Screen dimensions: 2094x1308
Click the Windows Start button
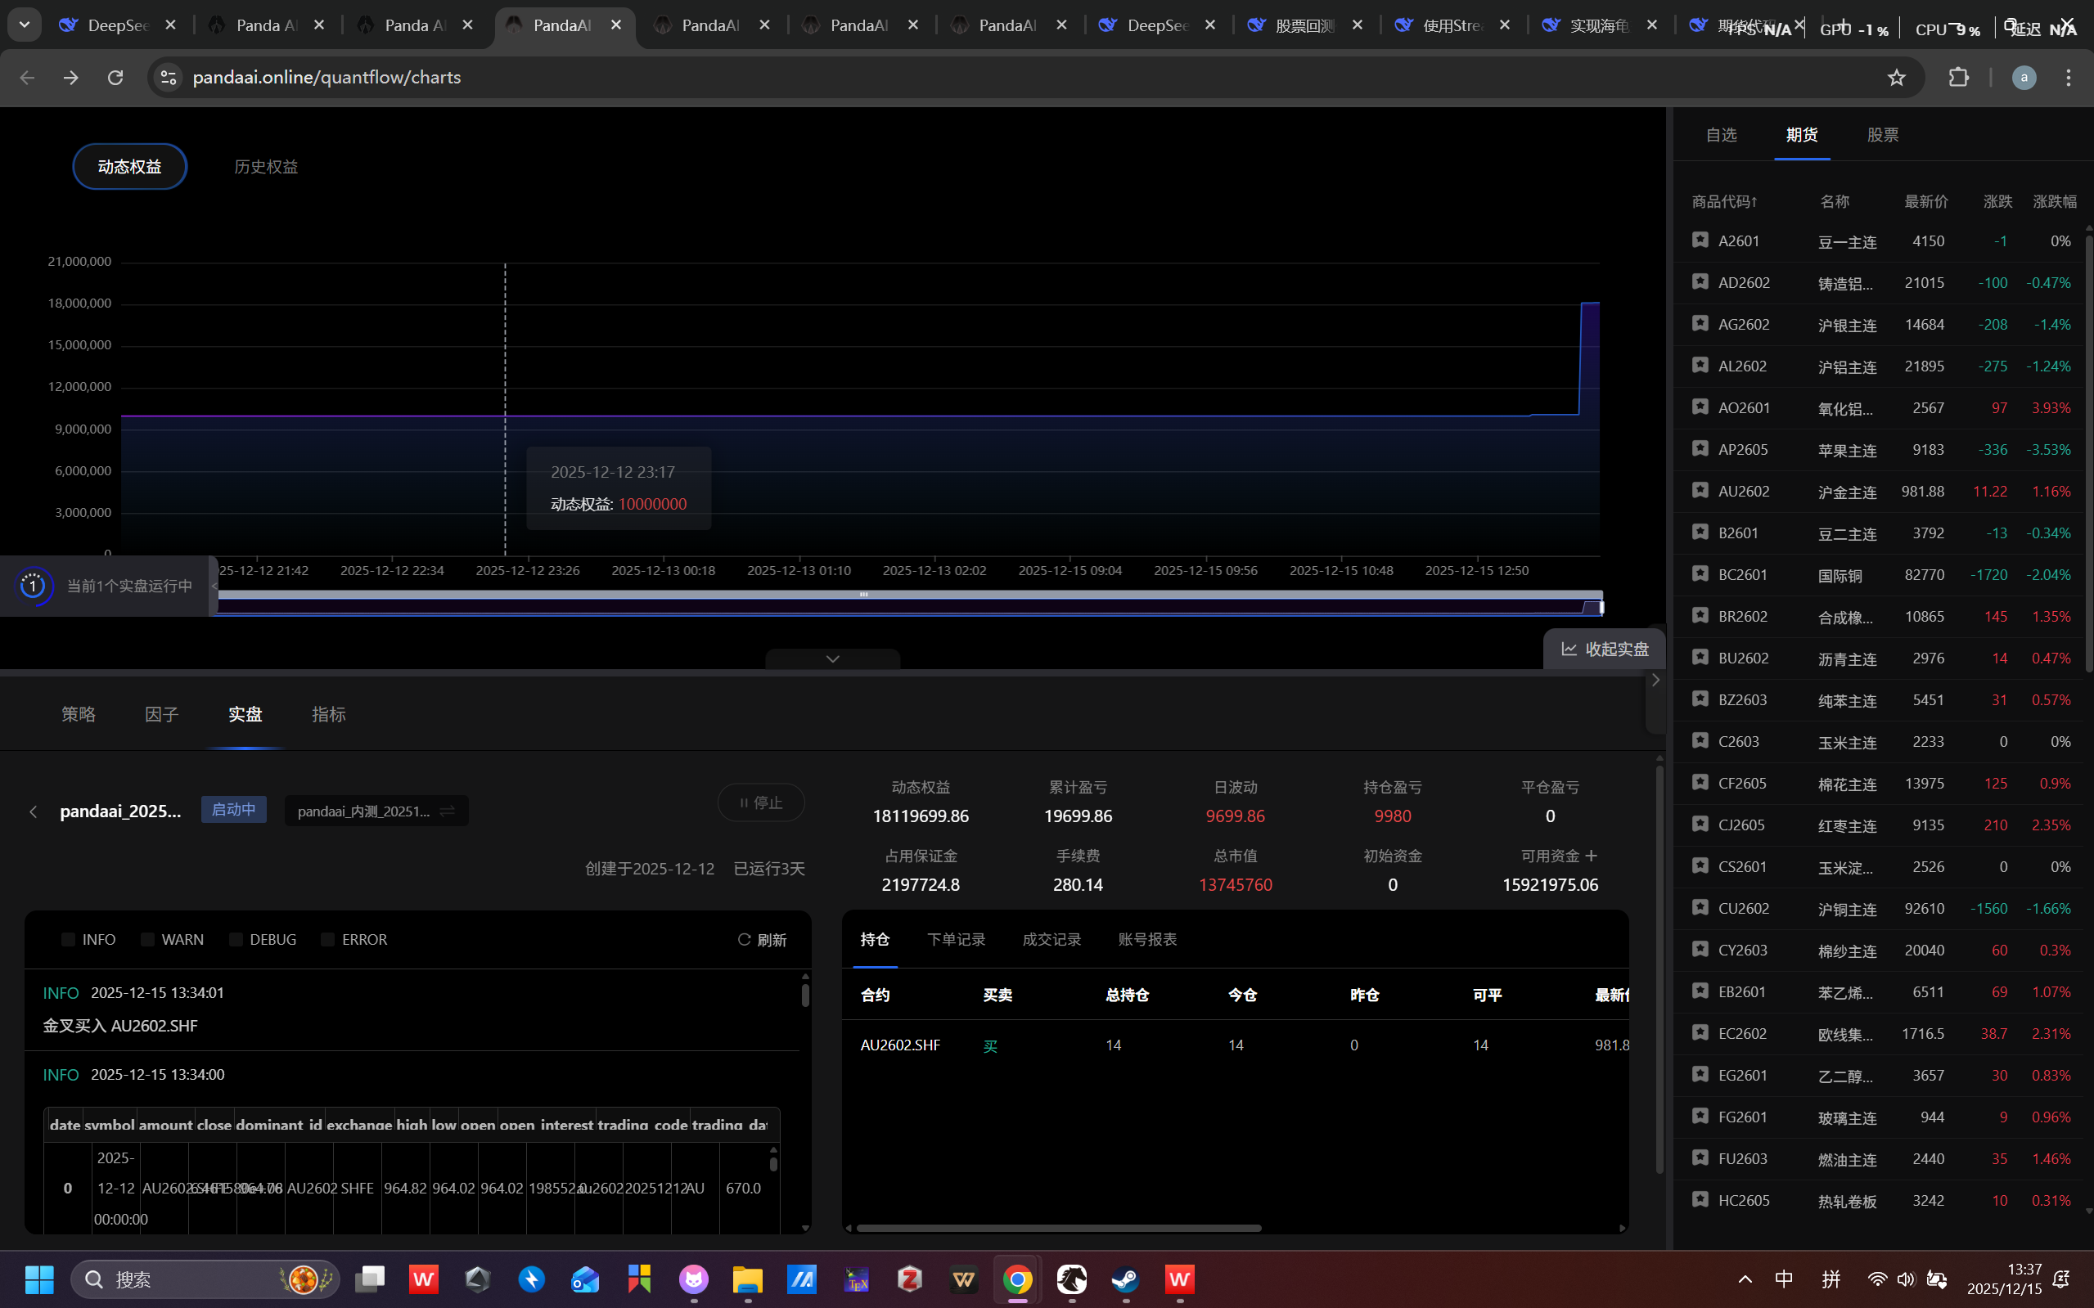pyautogui.click(x=40, y=1279)
